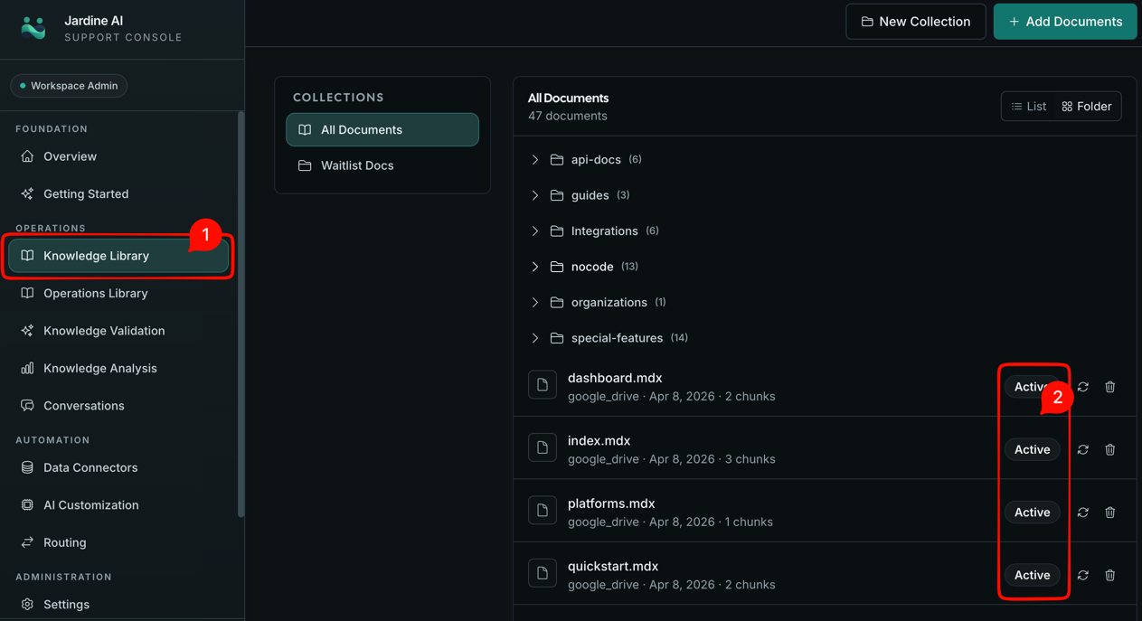
Task: Open the platforms.mdx file name
Action: pos(611,503)
